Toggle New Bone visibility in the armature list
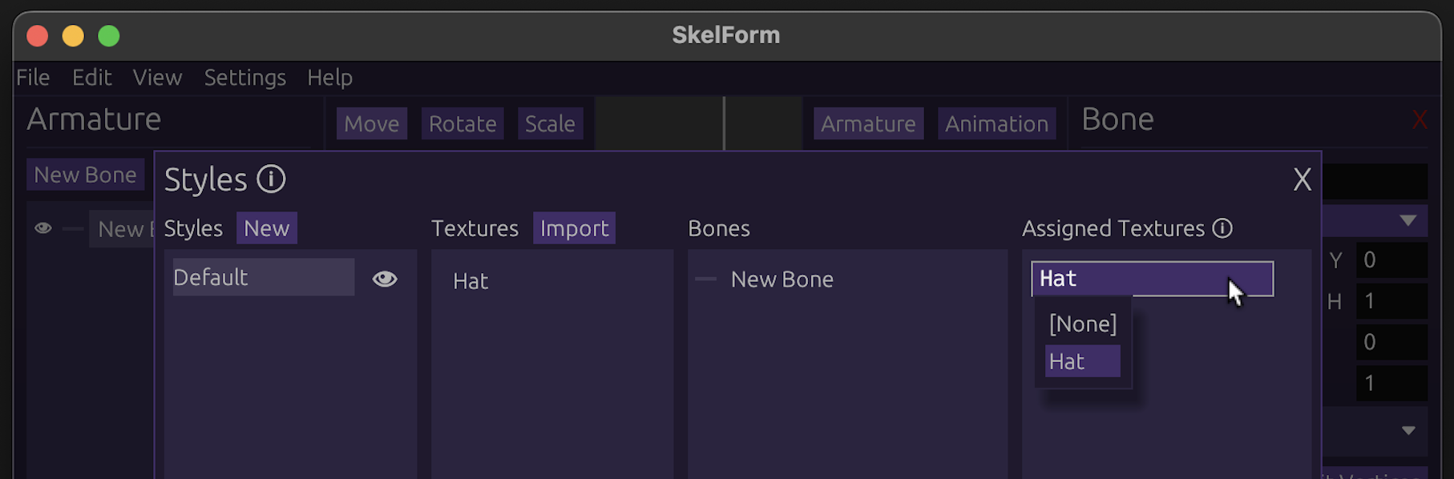This screenshot has height=479, width=1454. click(43, 229)
